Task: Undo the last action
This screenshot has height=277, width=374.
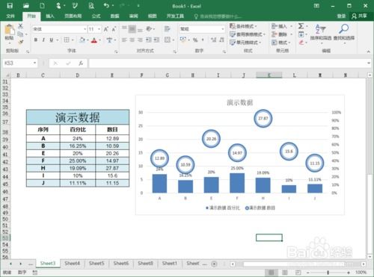Action: (x=106, y=5)
